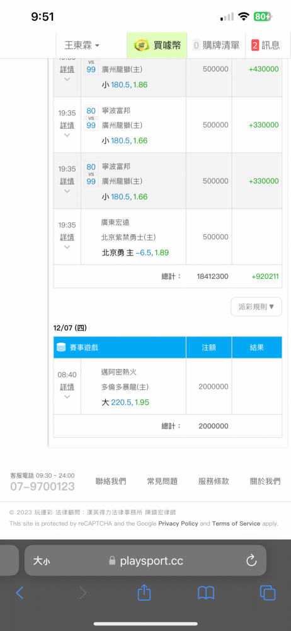Open Google Privacy Policy link
Viewport: 291px width, 631px height.
click(x=178, y=524)
